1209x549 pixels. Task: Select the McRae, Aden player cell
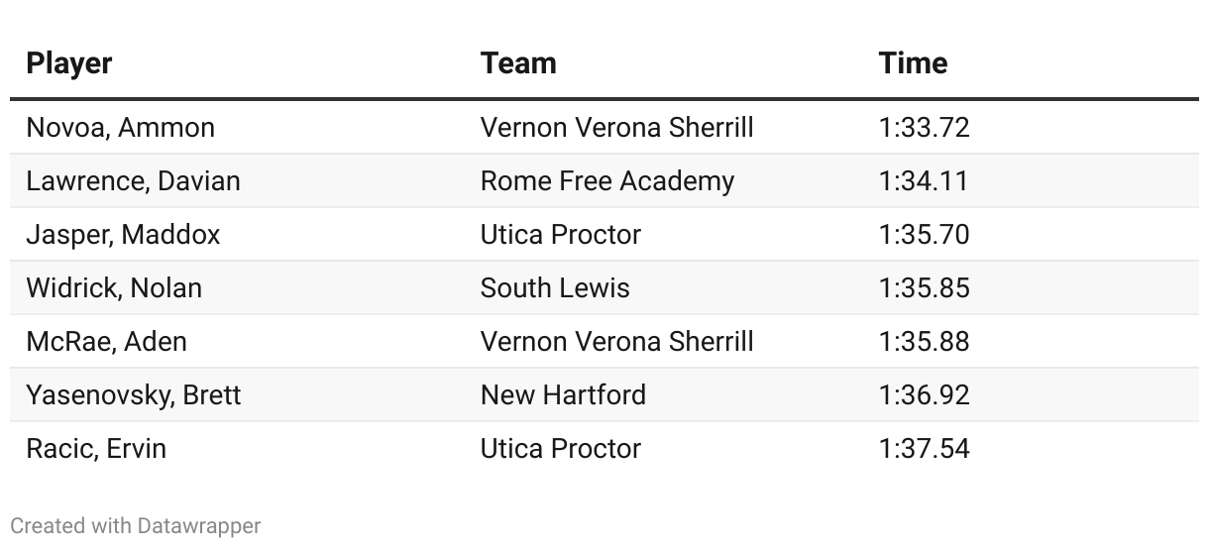click(106, 342)
